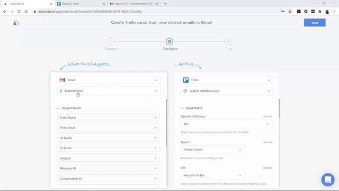339x191 pixels.
Task: Add To Email field with its plus icon
Action: [x=155, y=148]
